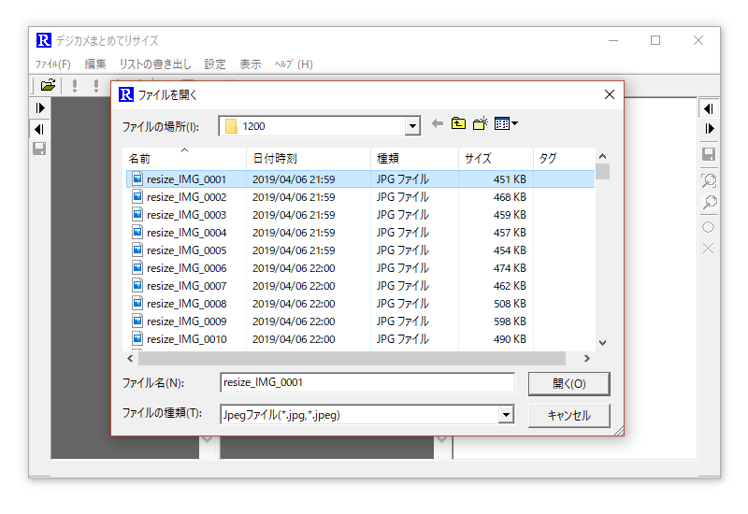Viewport: 748px width, 514px height.
Task: Click the open folder toolbar icon
Action: tap(48, 86)
